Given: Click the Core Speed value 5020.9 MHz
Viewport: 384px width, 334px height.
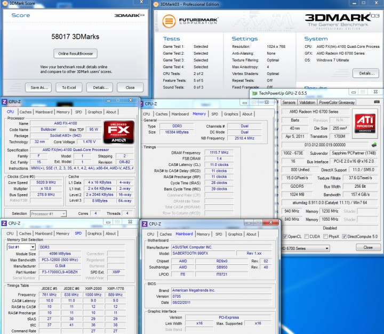Looking at the screenshot, I should point(46,182).
